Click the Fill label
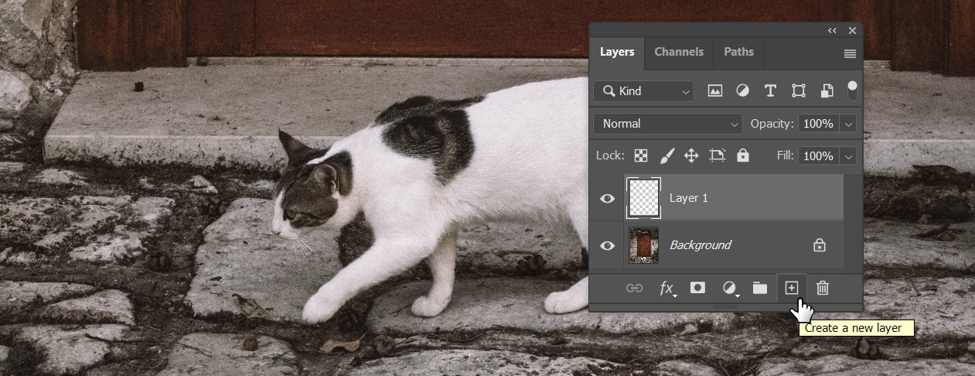This screenshot has height=376, width=975. (786, 156)
